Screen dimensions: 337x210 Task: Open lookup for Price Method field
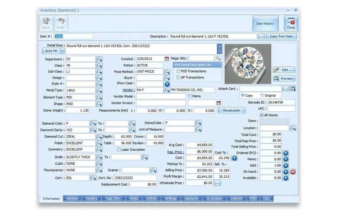coord(167,71)
